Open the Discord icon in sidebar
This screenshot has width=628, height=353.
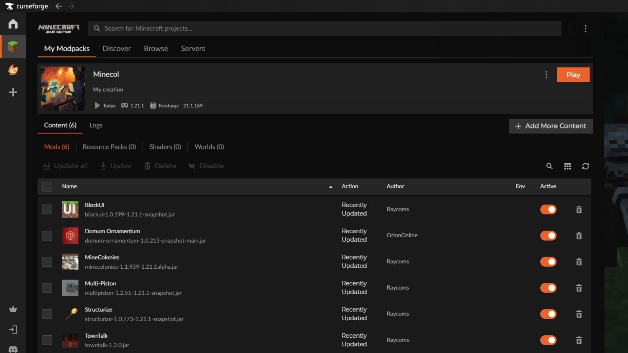click(x=13, y=349)
